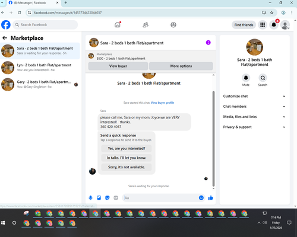Viewport: 297px width, 237px height.
Task: Open the Windows Start button
Action: tap(3, 223)
